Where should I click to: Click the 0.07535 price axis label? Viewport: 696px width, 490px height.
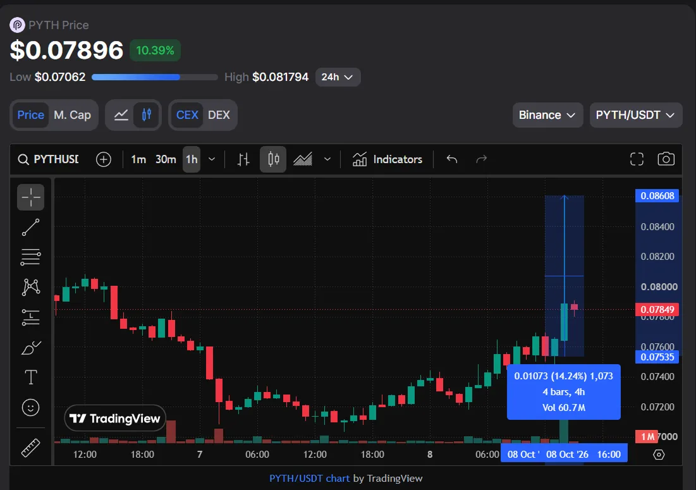tap(657, 357)
